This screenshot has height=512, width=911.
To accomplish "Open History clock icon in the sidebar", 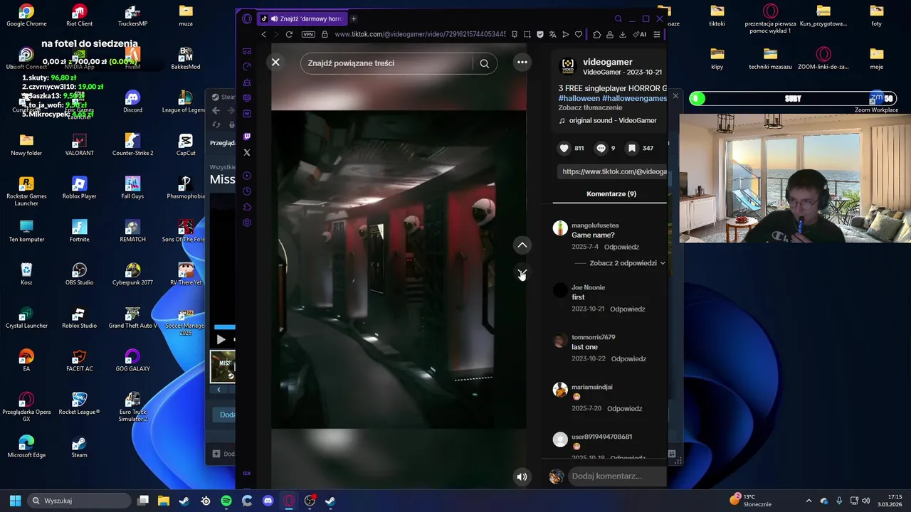I will tap(247, 191).
